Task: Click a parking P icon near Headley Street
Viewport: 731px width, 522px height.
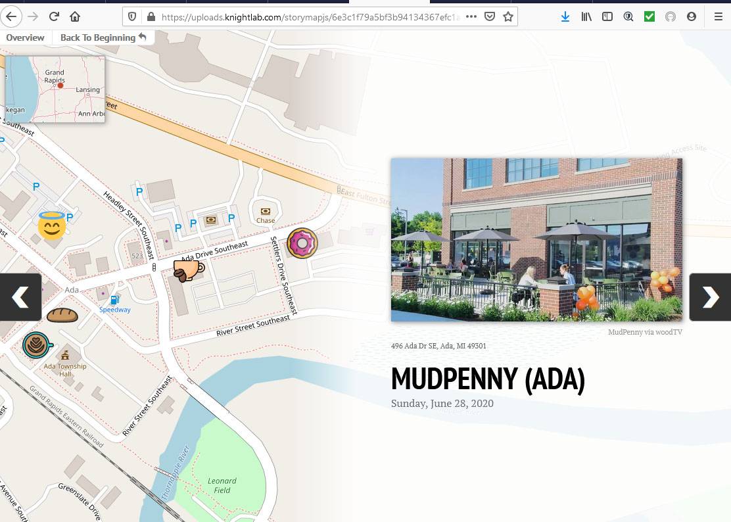Action: tap(139, 191)
